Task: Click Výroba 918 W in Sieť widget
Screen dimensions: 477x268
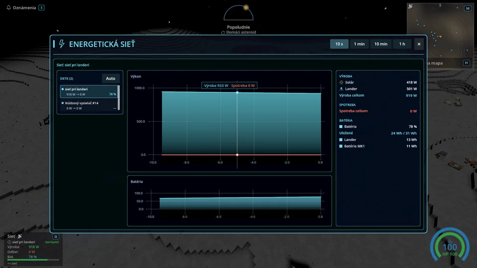Action: (x=23, y=247)
